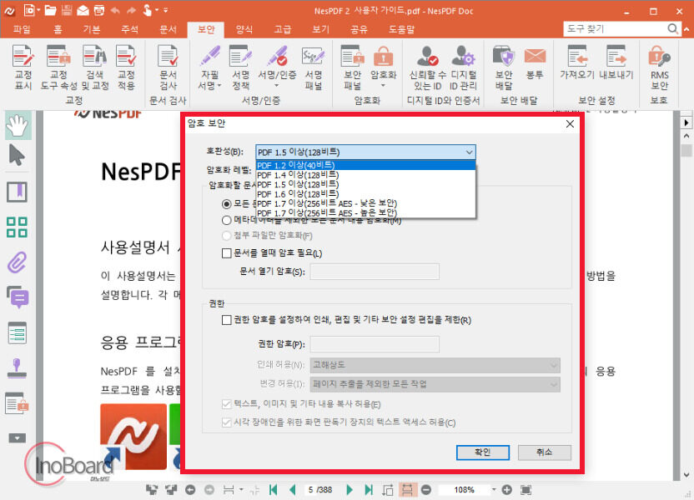The image size is (694, 500).
Task: Choose PDF 1.6 이상(128비트) option
Action: (x=365, y=194)
